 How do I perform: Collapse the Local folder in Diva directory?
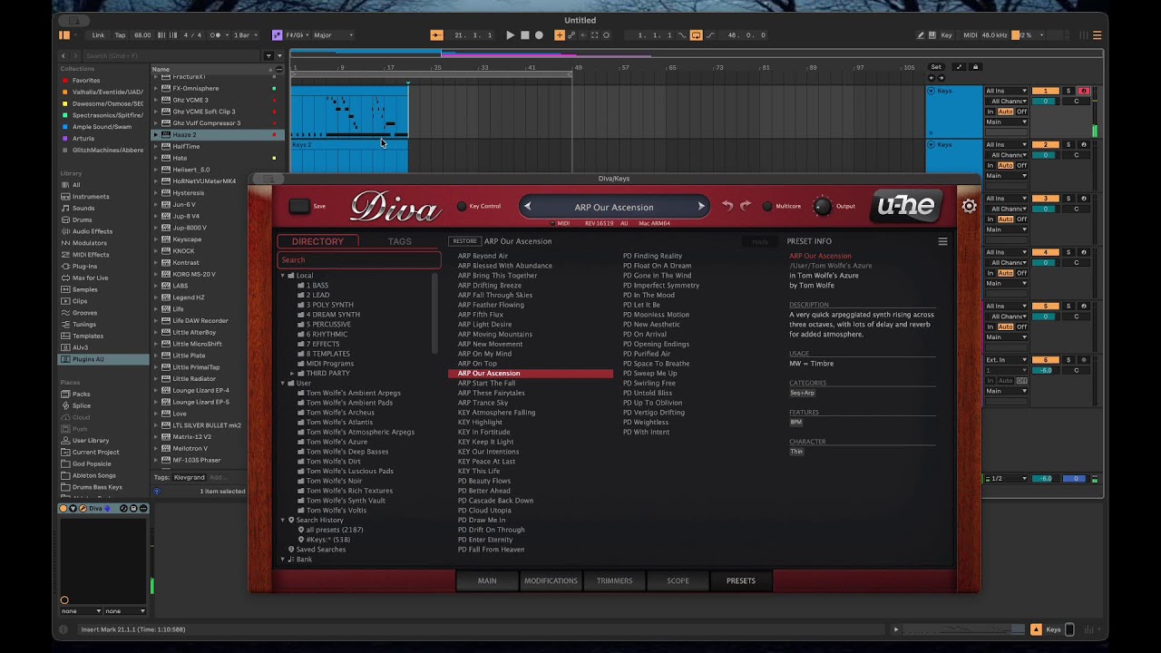coord(283,276)
